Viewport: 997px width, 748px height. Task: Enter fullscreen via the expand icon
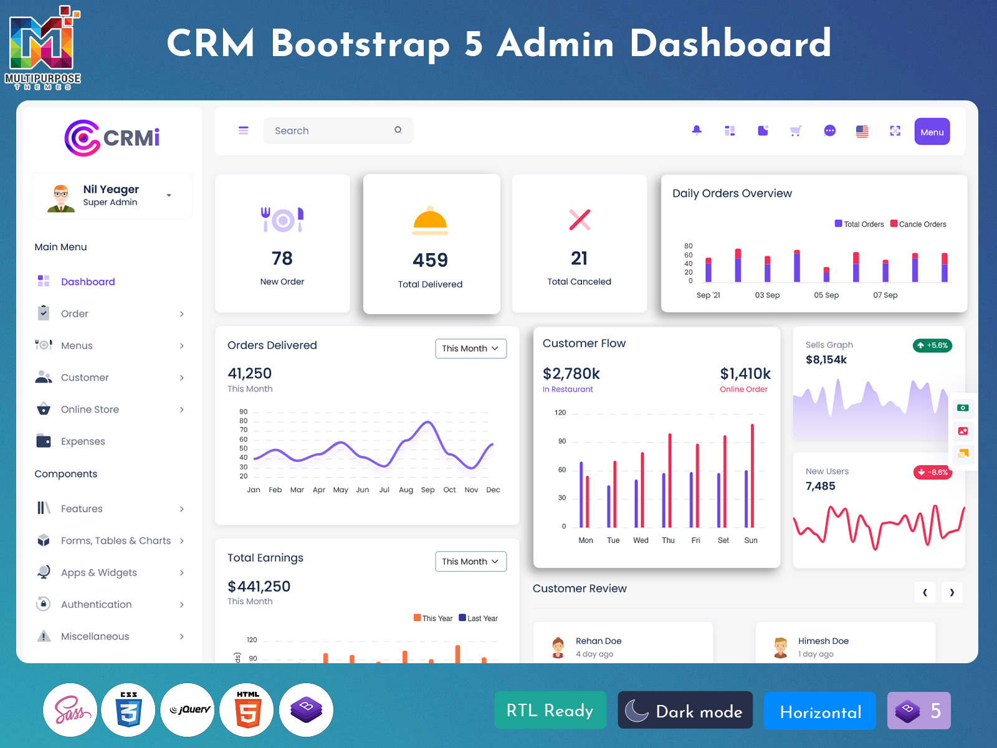[895, 130]
